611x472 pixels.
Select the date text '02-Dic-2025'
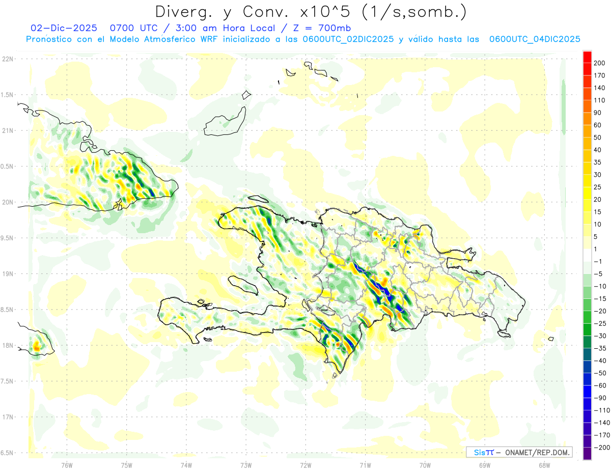(64, 28)
